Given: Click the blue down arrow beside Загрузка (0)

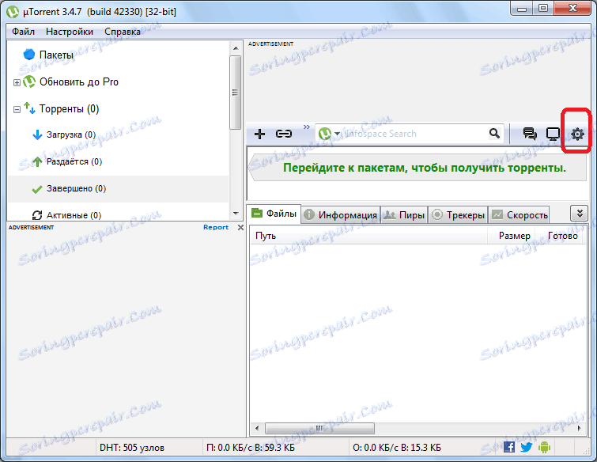Looking at the screenshot, I should tap(37, 134).
